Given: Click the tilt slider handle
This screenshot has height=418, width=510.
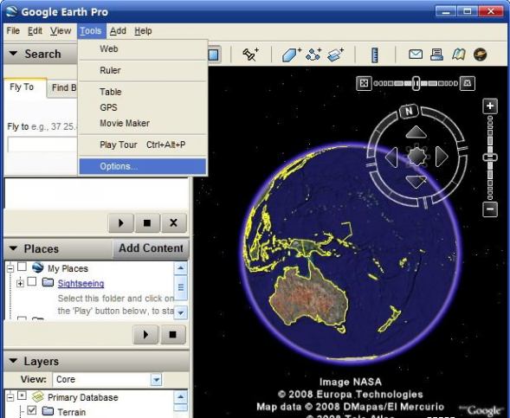Looking at the screenshot, I should tap(416, 84).
